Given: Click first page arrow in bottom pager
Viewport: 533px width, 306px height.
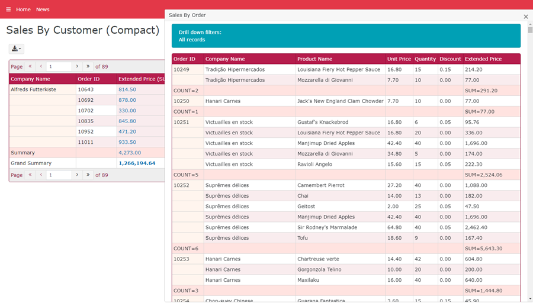Looking at the screenshot, I should pyautogui.click(x=30, y=175).
